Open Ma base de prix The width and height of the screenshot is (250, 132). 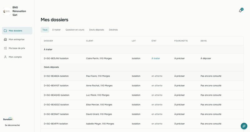tap(17, 48)
